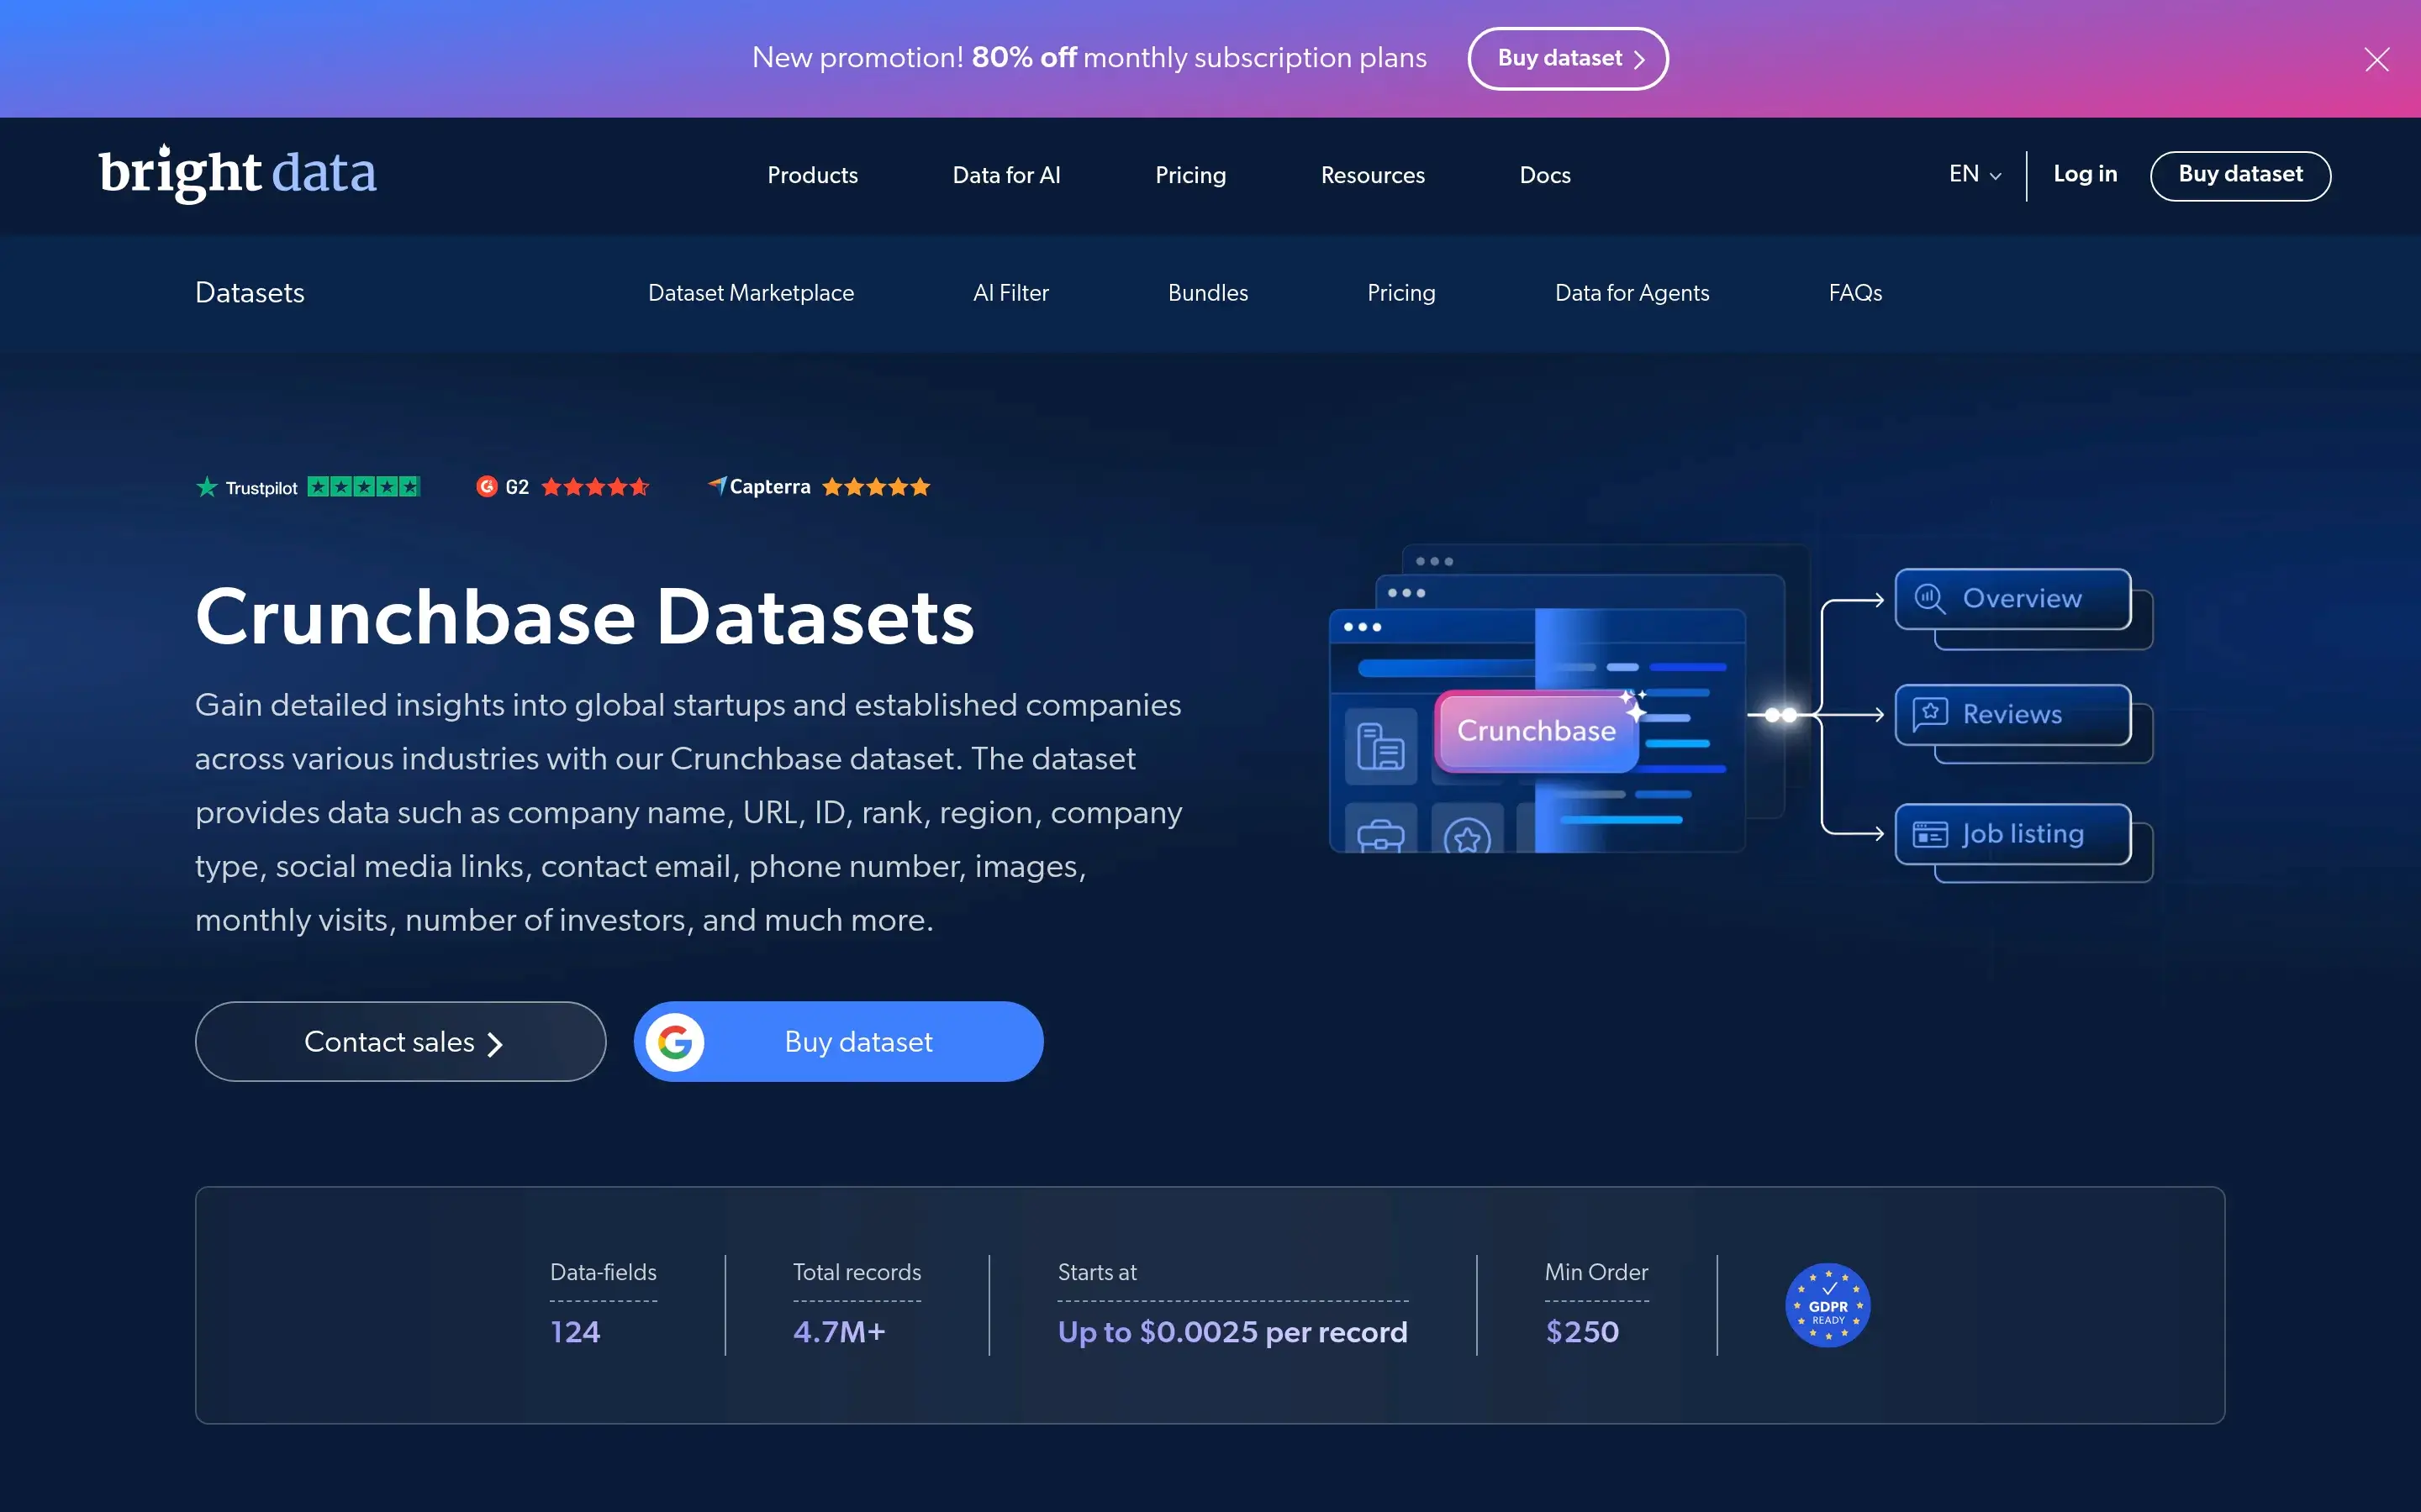Click the Datasets section title
Image resolution: width=2421 pixels, height=1512 pixels.
click(251, 293)
